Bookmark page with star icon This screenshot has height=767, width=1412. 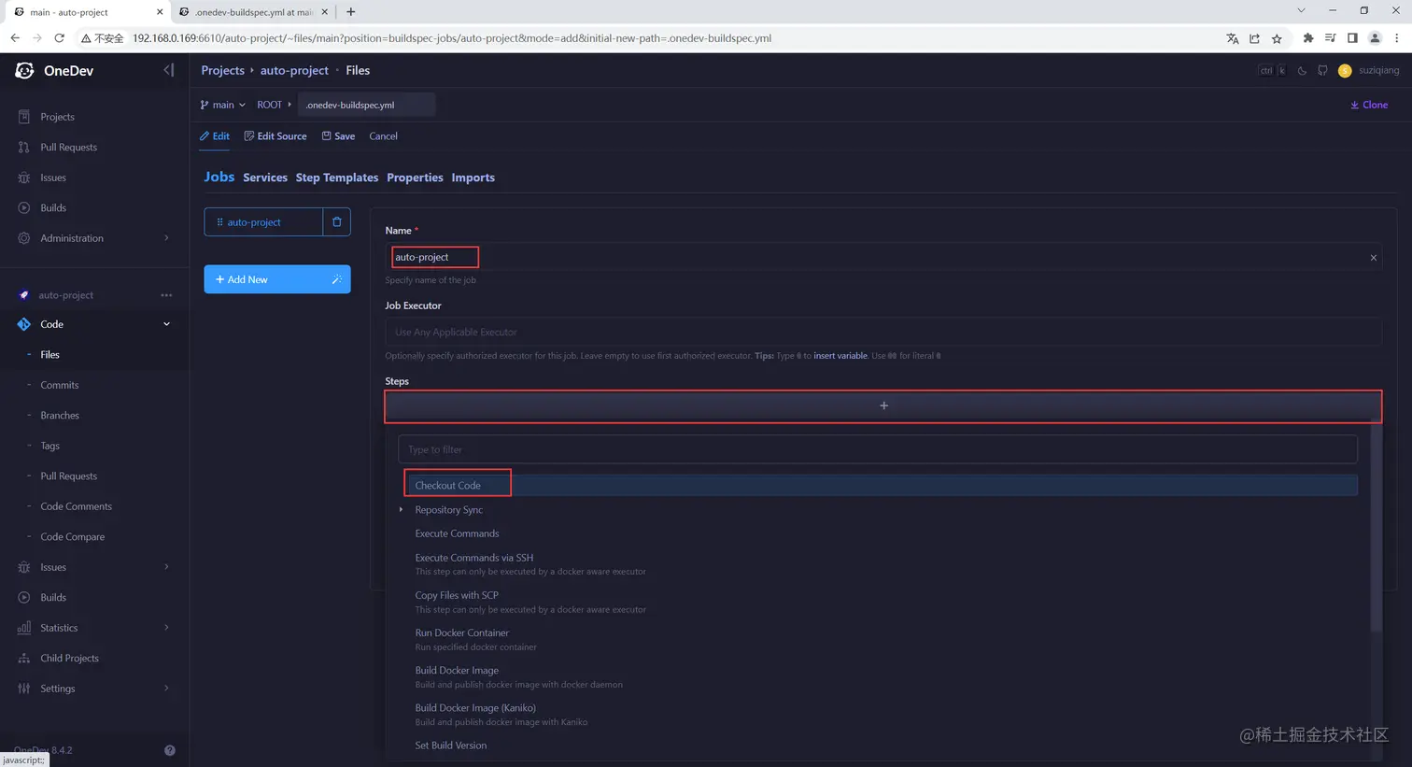(x=1277, y=38)
